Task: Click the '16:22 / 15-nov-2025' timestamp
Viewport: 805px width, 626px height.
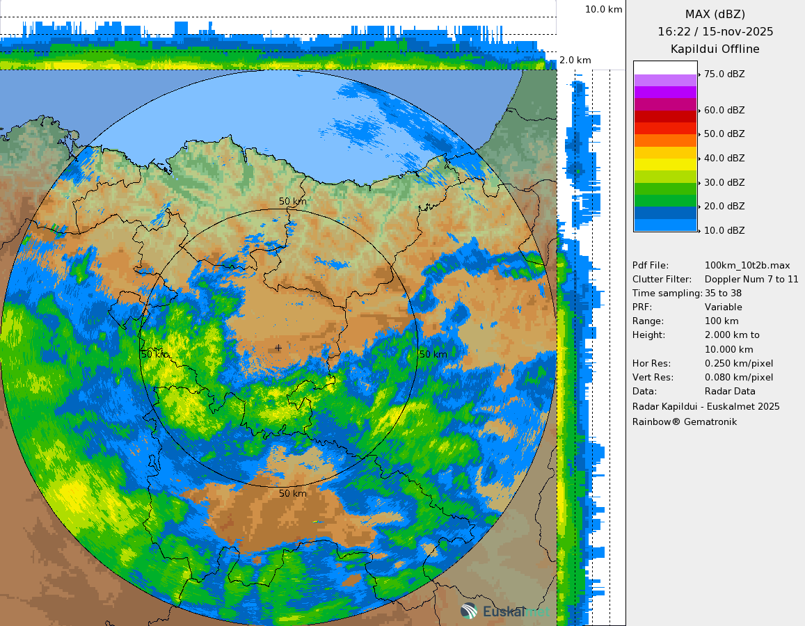Action: [715, 32]
